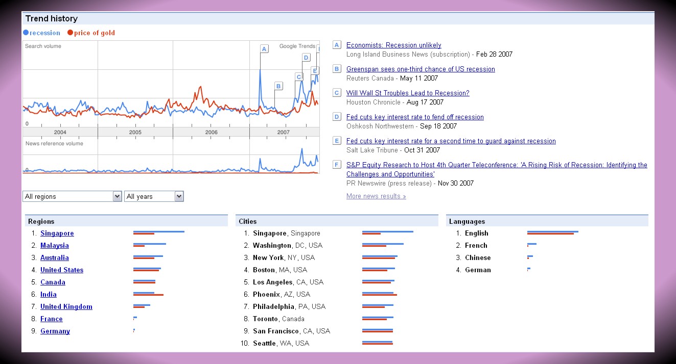Select flag marker B on the trend chart
676x364 pixels.
coord(278,86)
